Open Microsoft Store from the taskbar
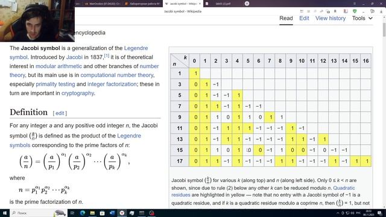Viewport: 386px width, 217px height. 102,213
